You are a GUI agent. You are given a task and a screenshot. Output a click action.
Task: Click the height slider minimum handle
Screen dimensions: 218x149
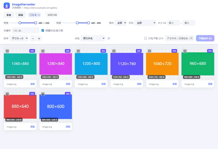[77, 23]
